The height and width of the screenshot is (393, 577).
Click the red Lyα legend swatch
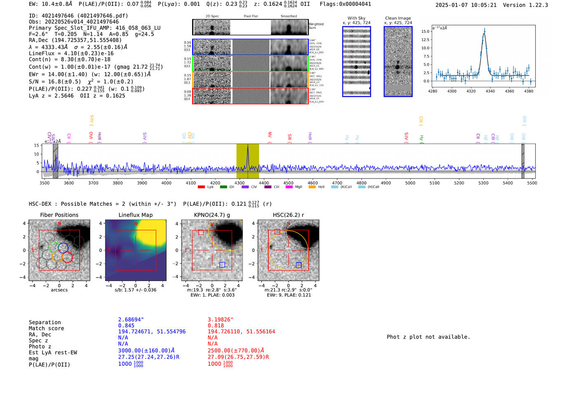(x=201, y=187)
